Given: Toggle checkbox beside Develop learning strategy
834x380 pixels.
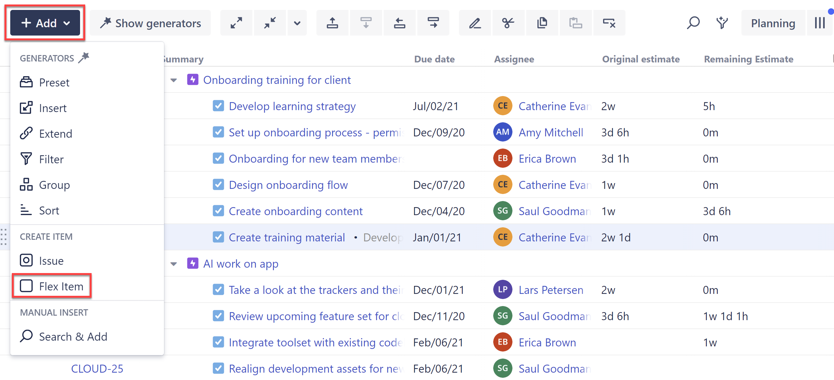Looking at the screenshot, I should (218, 106).
